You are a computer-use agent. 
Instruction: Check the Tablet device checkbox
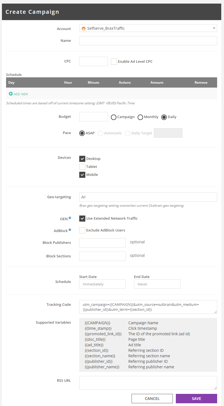click(82, 167)
